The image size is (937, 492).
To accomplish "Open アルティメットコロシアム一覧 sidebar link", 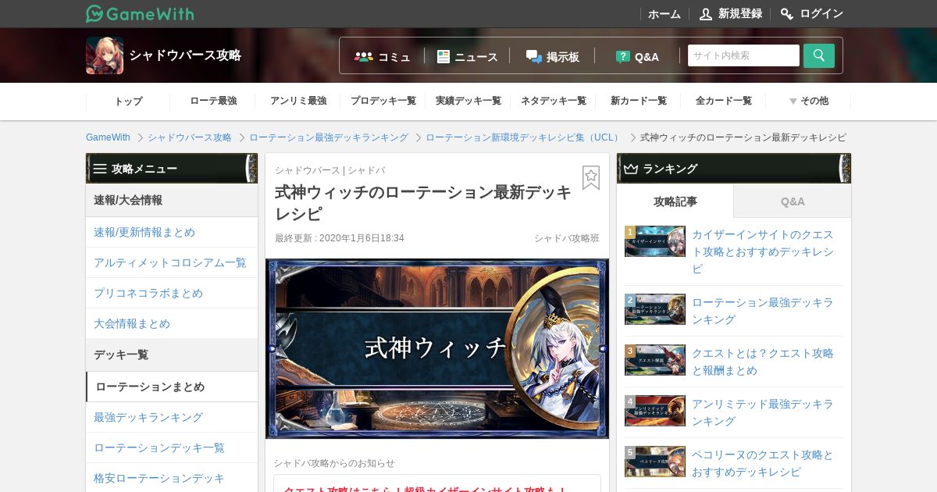I will tap(170, 262).
